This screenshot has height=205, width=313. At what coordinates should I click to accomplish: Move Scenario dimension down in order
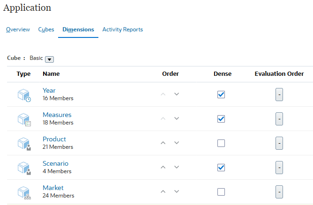coord(177,167)
